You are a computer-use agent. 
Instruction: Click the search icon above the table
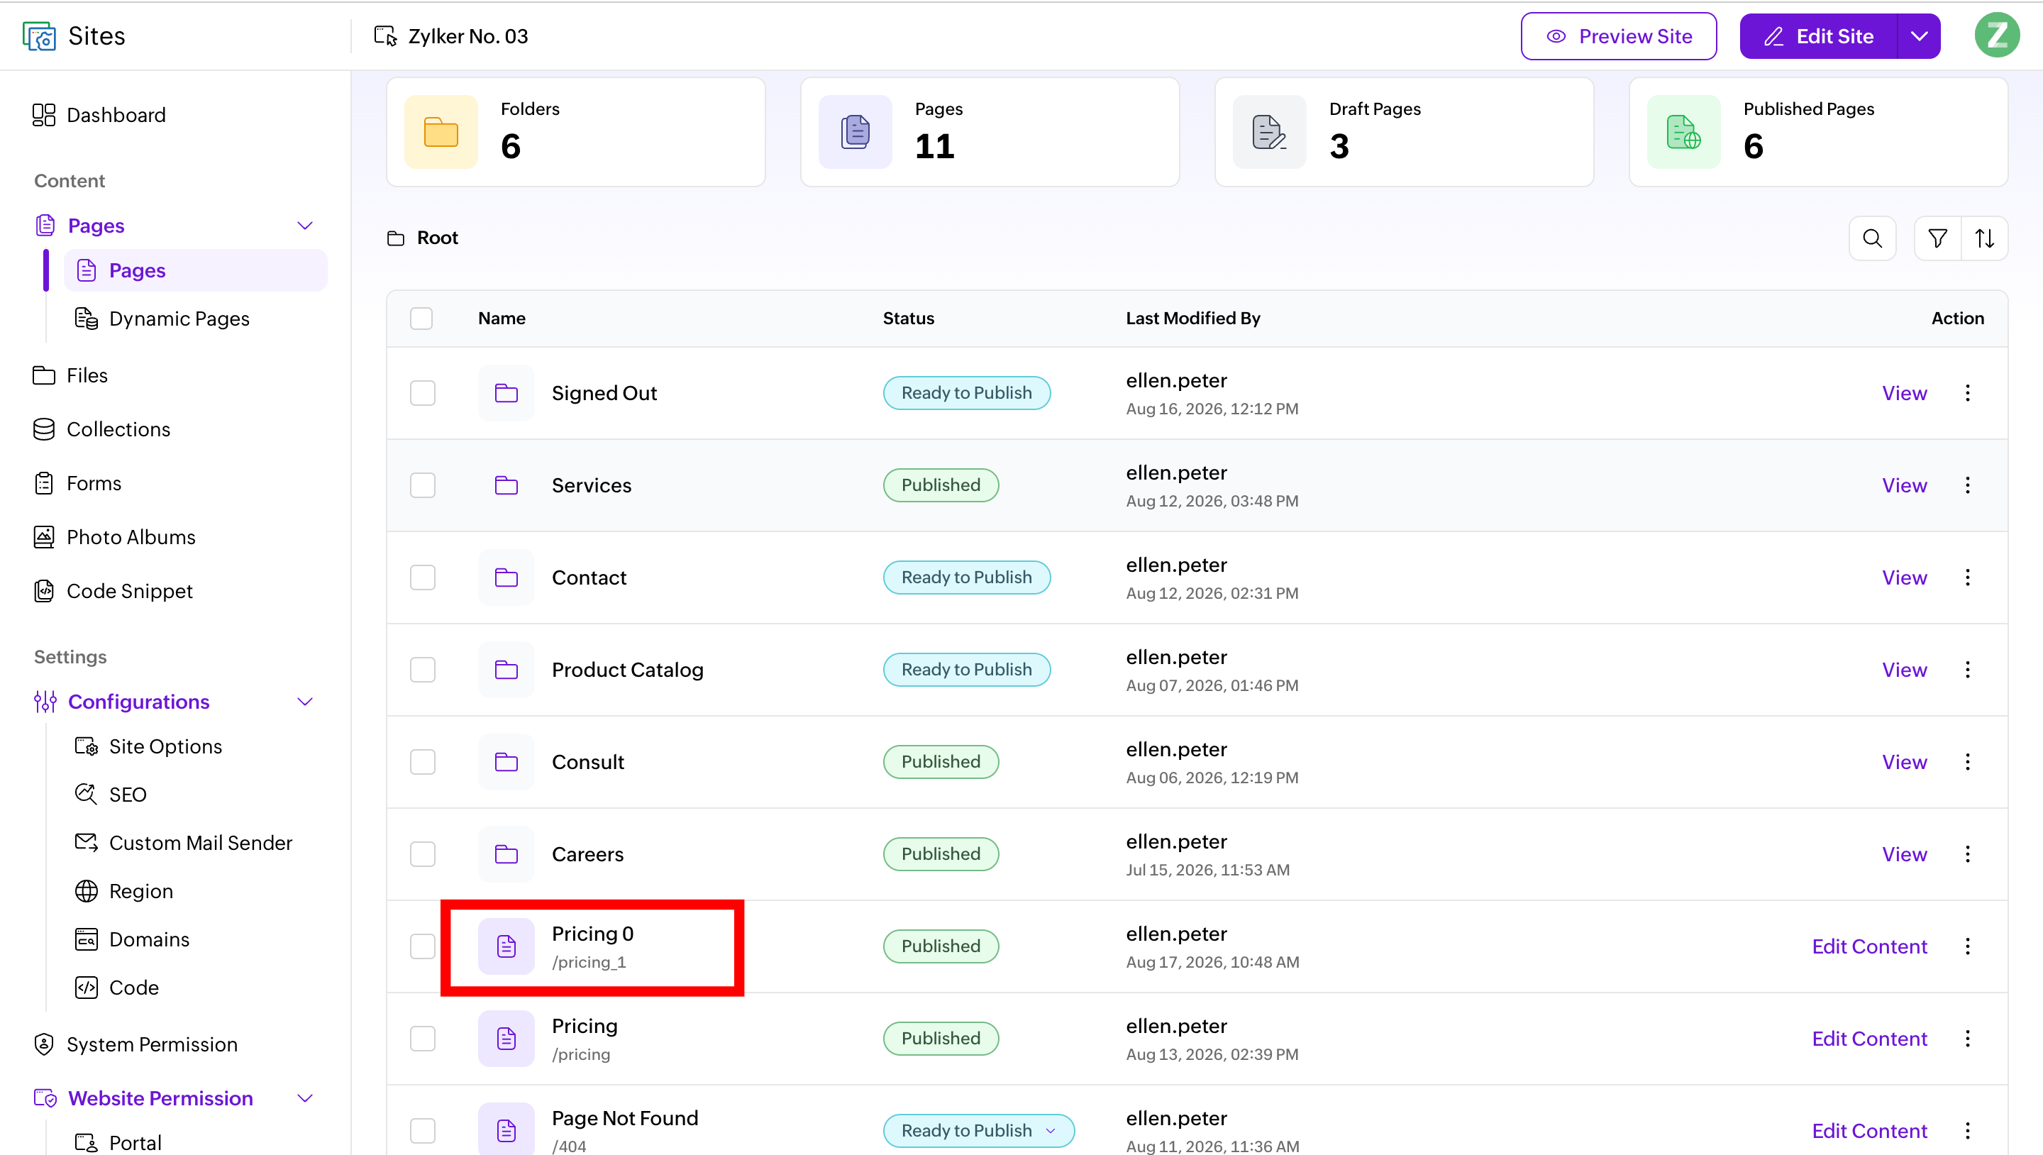coord(1872,238)
